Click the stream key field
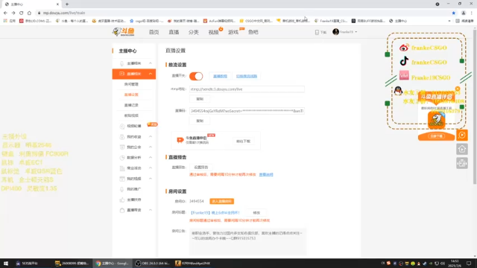 click(x=247, y=111)
